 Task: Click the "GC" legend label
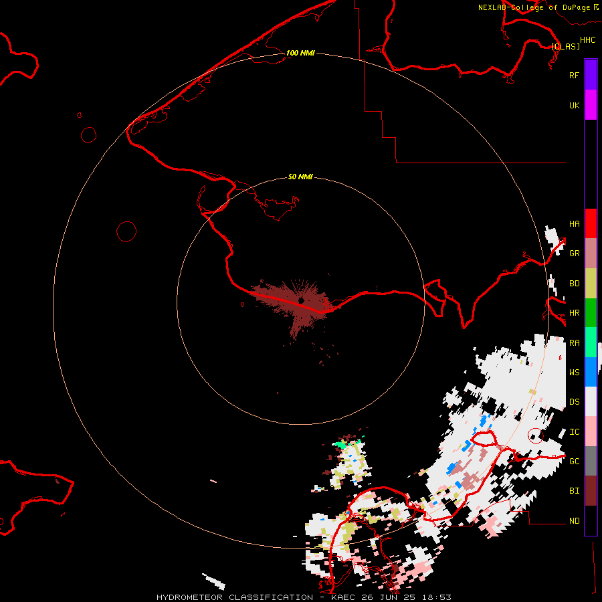click(574, 462)
